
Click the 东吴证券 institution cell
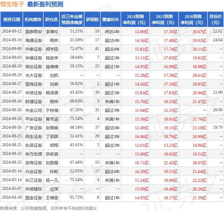34,145
